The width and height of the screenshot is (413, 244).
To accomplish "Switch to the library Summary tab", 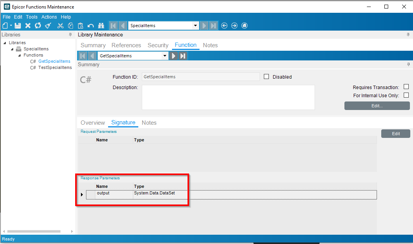I will pyautogui.click(x=93, y=45).
